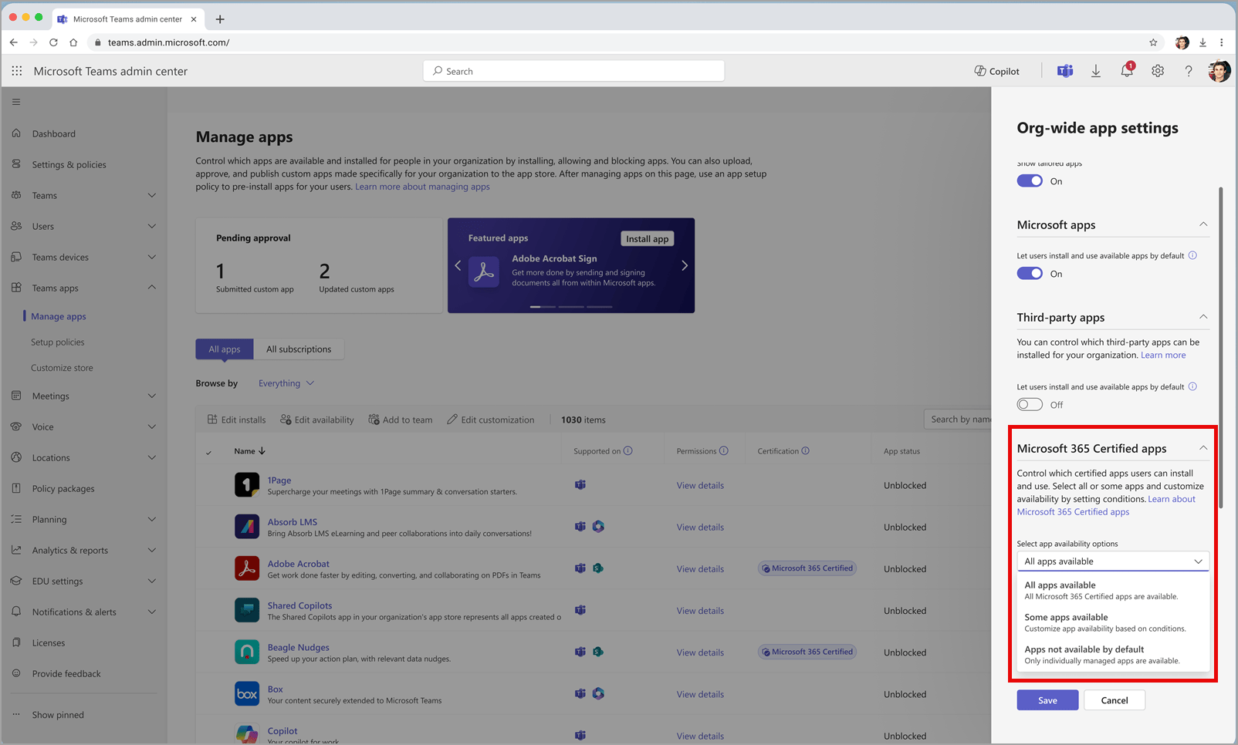
Task: Open Learn more about managing apps link
Action: [422, 187]
